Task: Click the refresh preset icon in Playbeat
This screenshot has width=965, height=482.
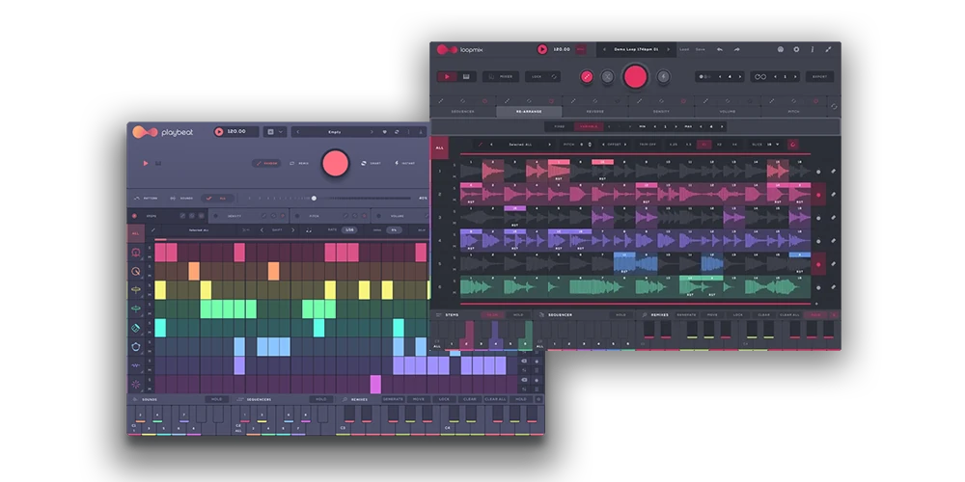Action: coord(397,131)
